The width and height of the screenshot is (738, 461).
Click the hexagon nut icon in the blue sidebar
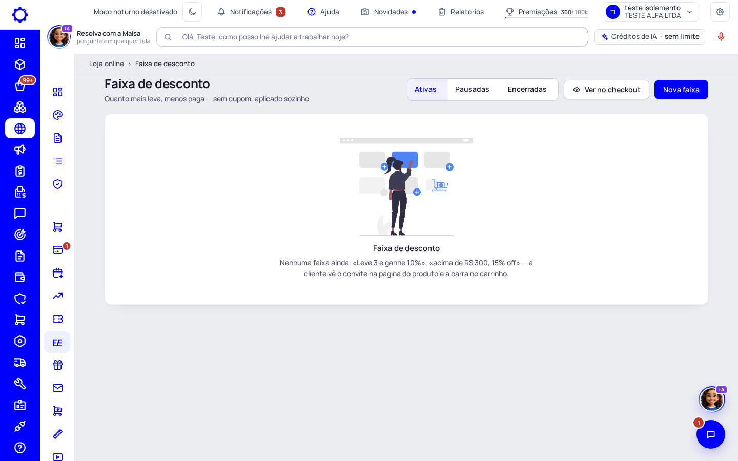[20, 341]
